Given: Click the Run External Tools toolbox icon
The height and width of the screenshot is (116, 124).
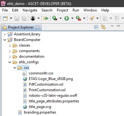Looking at the screenshot, I should pos(78,18).
